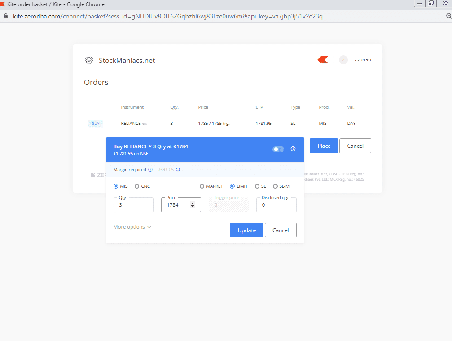
Task: Open the user avatar profile icon
Action: tap(343, 60)
